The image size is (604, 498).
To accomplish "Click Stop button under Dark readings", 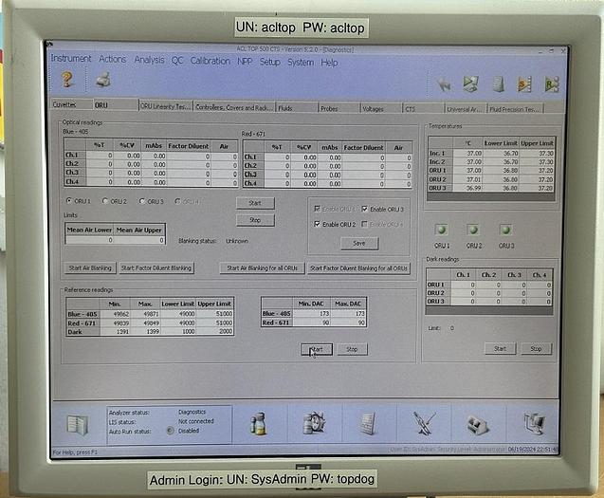I will [536, 348].
